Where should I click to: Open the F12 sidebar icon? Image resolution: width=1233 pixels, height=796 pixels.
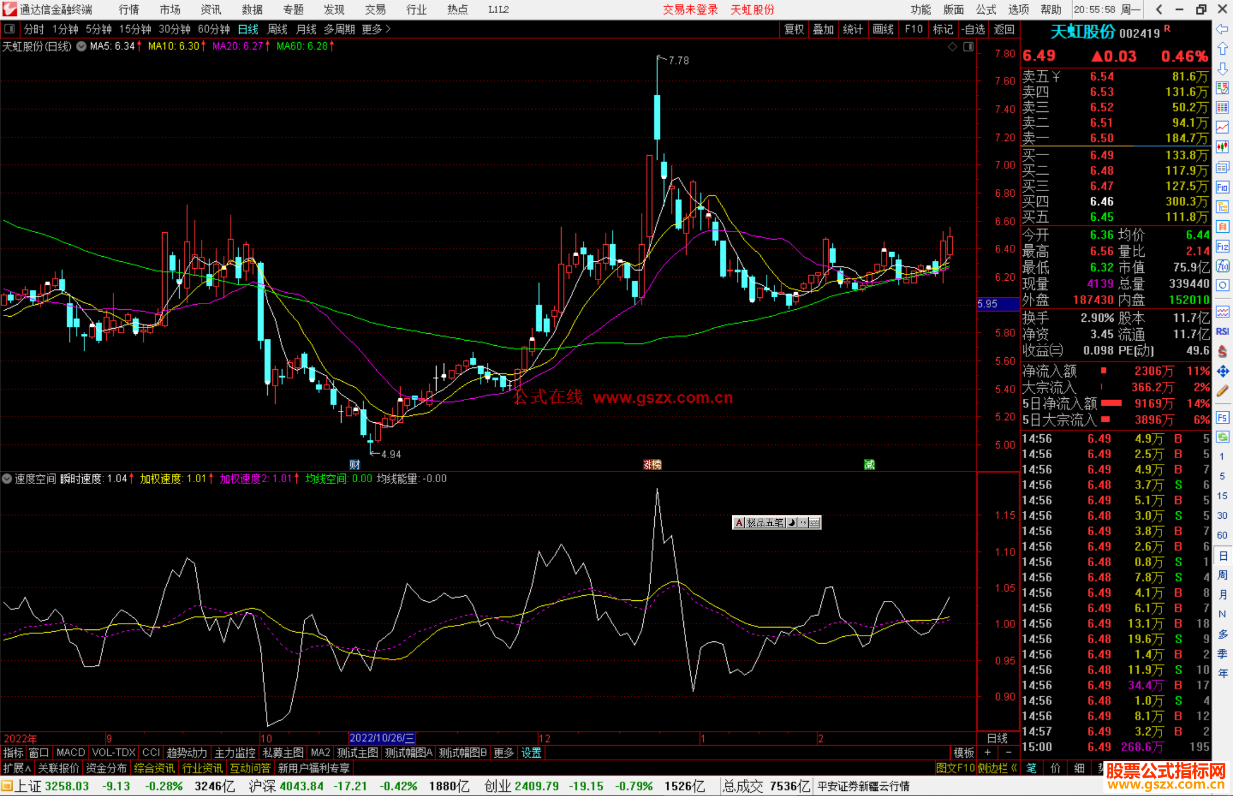pos(1222,247)
